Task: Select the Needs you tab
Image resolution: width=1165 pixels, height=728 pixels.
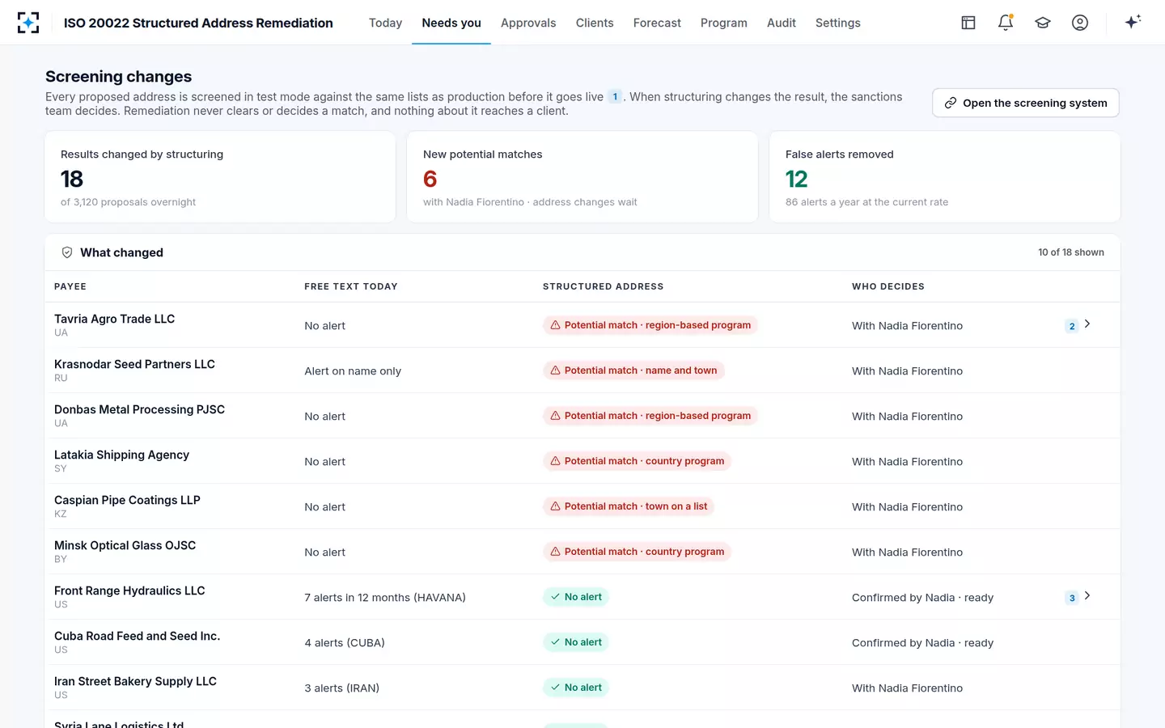Action: point(451,23)
